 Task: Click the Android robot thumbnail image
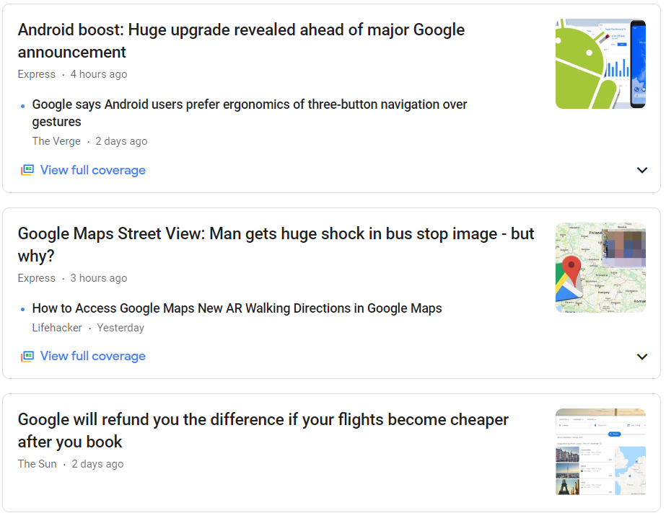point(600,63)
